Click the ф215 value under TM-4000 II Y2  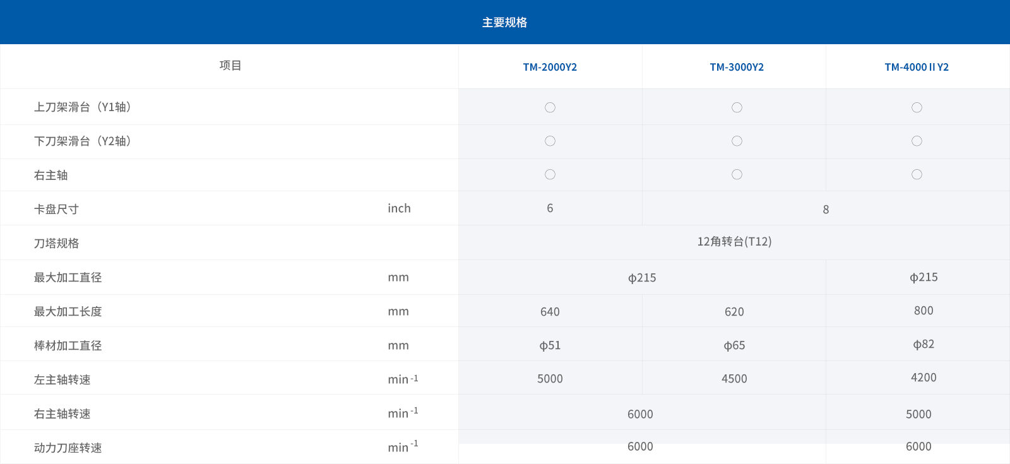click(924, 277)
